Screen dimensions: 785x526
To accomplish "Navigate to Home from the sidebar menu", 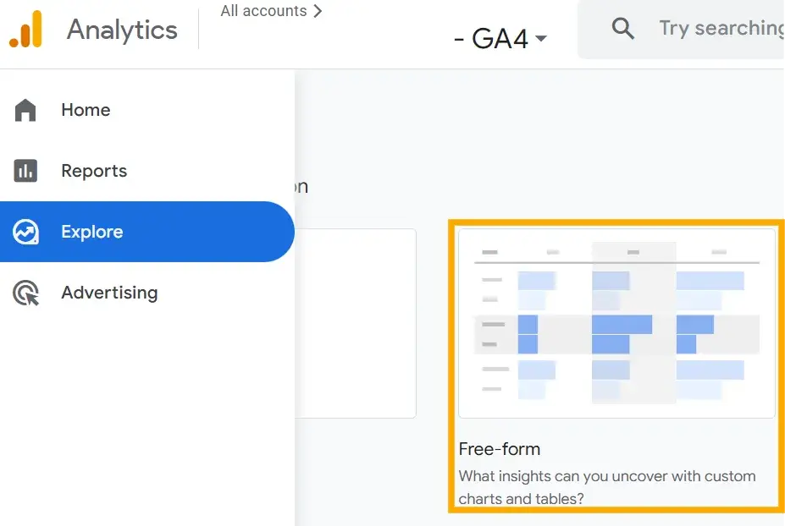I will coord(85,110).
